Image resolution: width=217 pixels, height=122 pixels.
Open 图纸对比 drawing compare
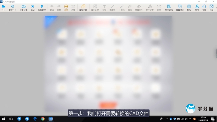click(x=83, y=8)
